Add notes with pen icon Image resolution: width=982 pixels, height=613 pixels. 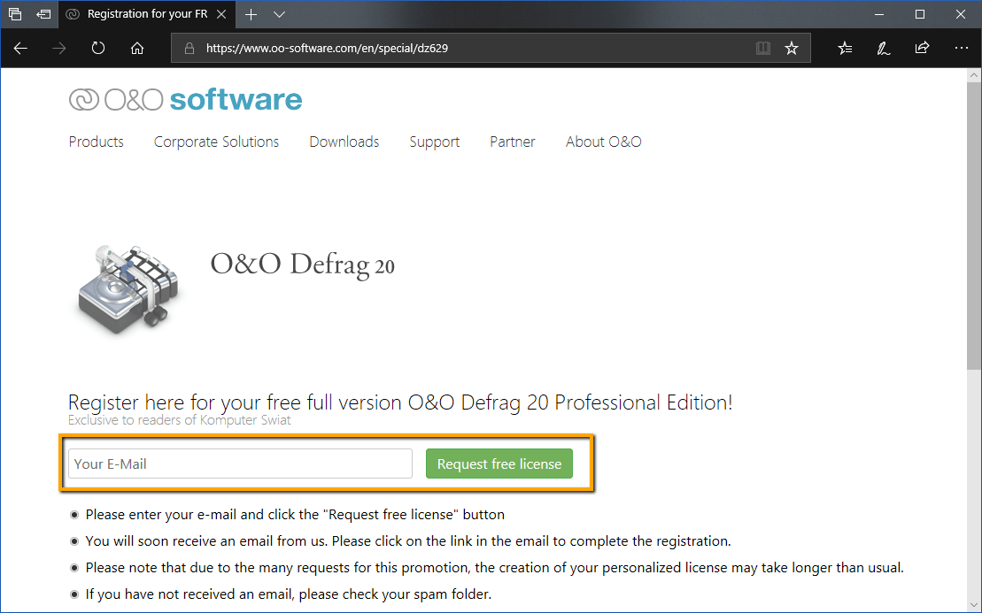[884, 48]
